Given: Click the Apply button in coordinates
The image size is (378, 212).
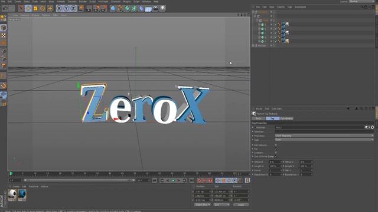Looking at the screenshot, I should 241,205.
